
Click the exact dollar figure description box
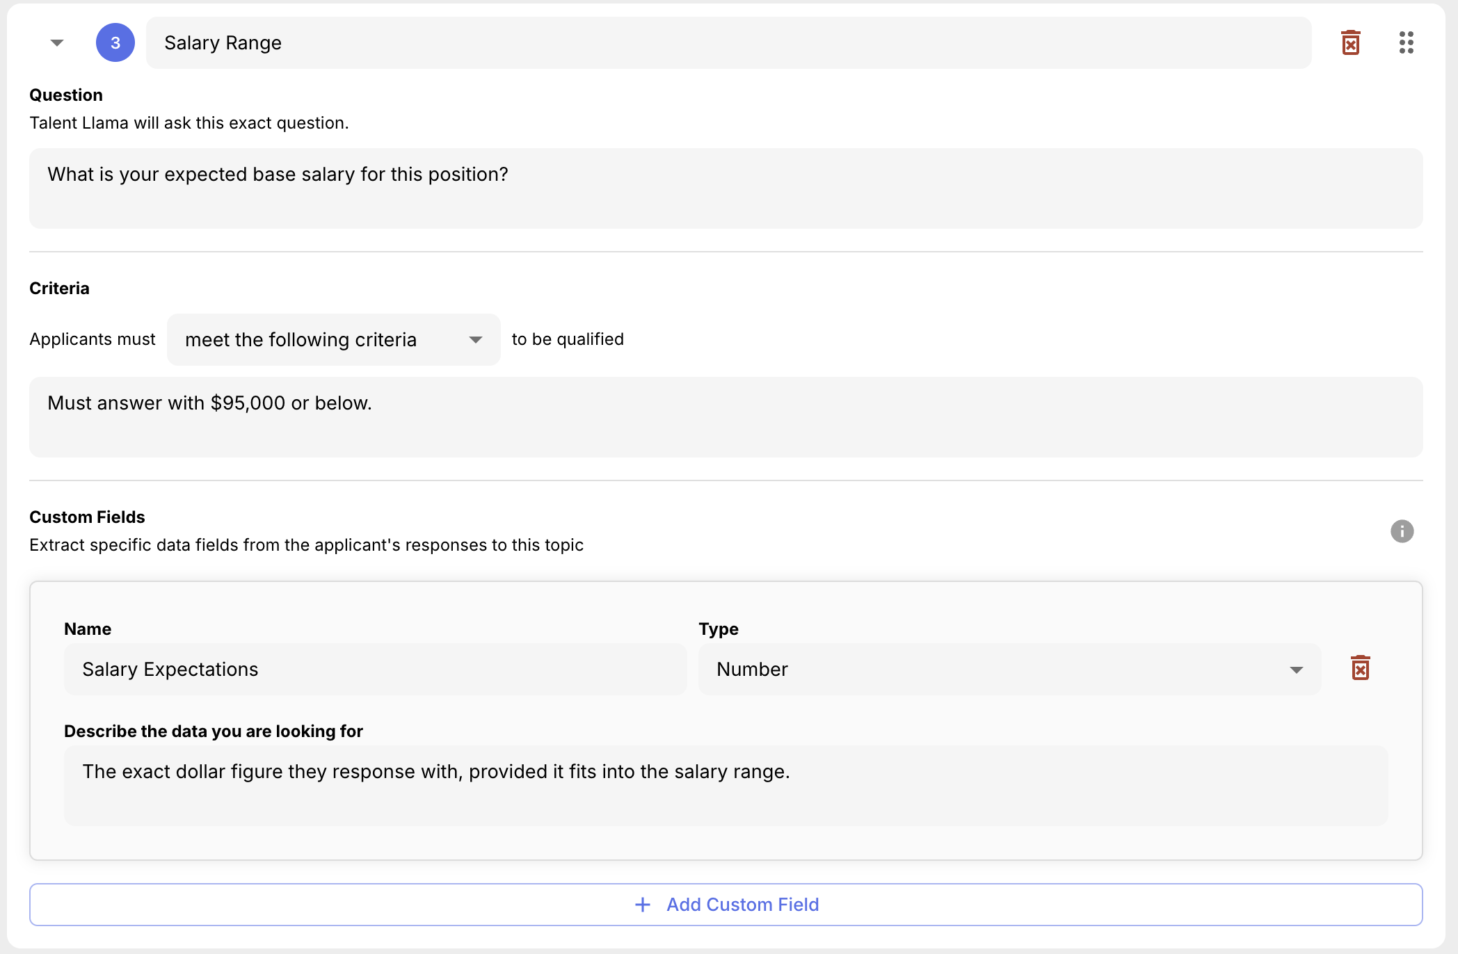click(726, 786)
